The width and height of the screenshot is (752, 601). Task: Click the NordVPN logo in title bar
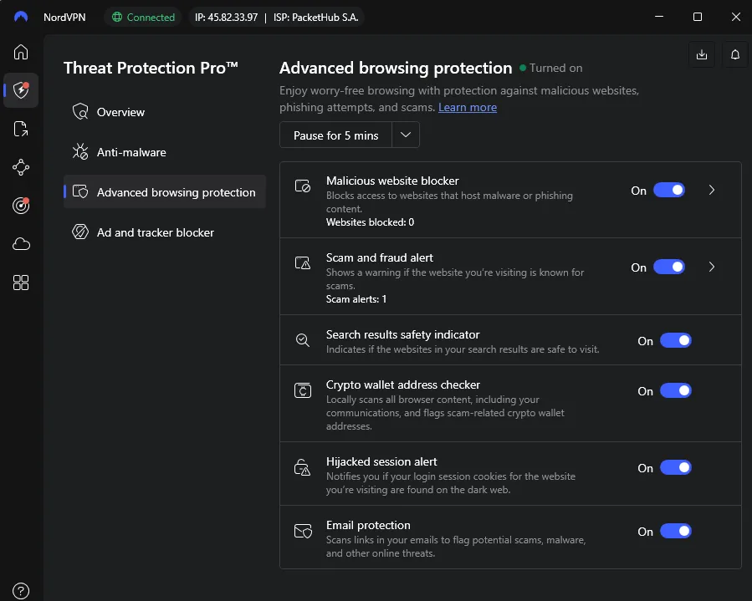click(21, 17)
